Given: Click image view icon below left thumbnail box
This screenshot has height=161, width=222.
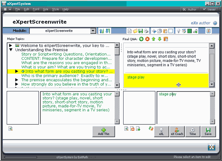Looking at the screenshot, I should [x=10, y=128].
